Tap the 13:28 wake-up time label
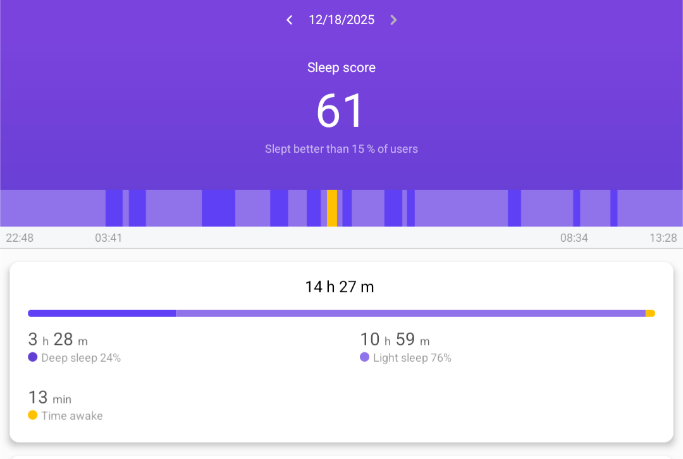683x459 pixels. 663,238
